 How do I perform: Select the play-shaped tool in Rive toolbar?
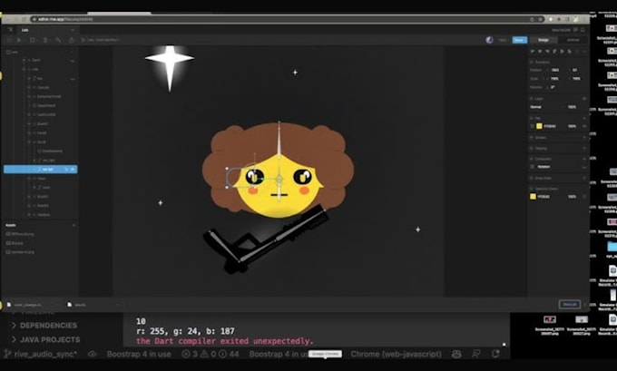coord(19,40)
